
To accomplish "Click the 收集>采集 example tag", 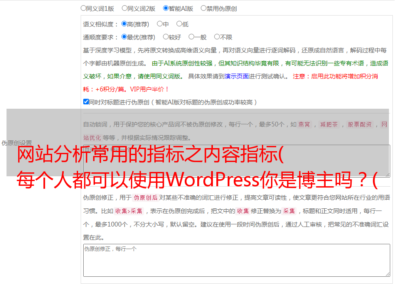I will pyautogui.click(x=129, y=211).
